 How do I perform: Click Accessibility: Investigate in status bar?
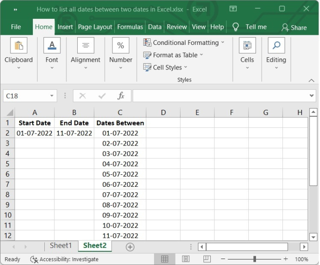(64, 259)
